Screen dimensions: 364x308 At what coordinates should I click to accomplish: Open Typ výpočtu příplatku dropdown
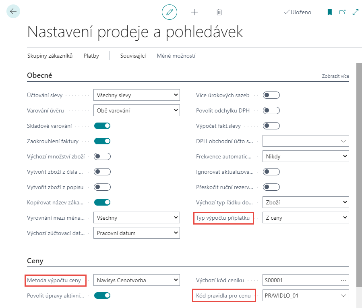tap(306, 218)
